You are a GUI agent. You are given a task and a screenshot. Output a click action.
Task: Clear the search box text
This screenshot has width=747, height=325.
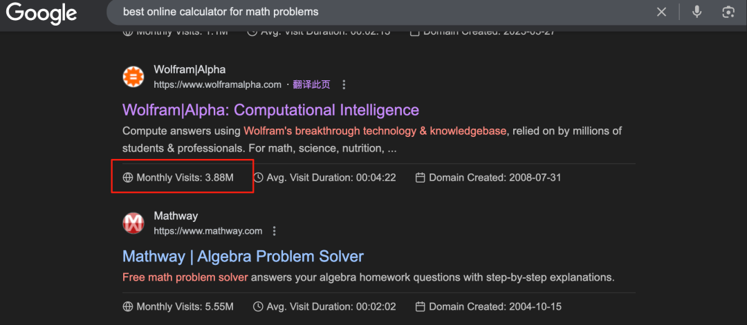tap(661, 12)
